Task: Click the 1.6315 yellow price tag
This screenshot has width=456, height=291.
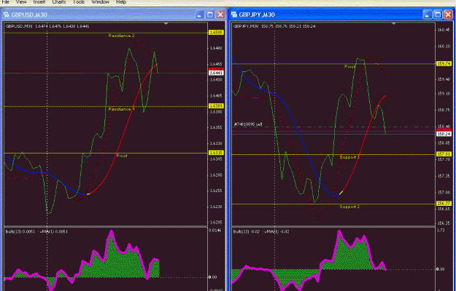Action: coord(217,153)
